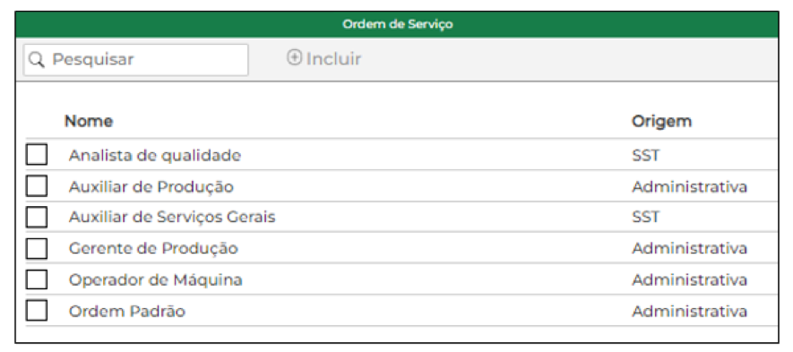This screenshot has height=352, width=793.
Task: Open the Gerente de Produção entry
Action: [x=153, y=249]
